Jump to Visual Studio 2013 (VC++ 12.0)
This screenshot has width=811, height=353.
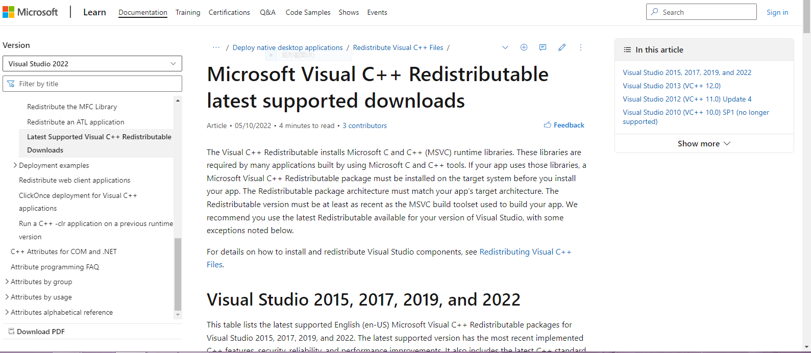(x=672, y=86)
